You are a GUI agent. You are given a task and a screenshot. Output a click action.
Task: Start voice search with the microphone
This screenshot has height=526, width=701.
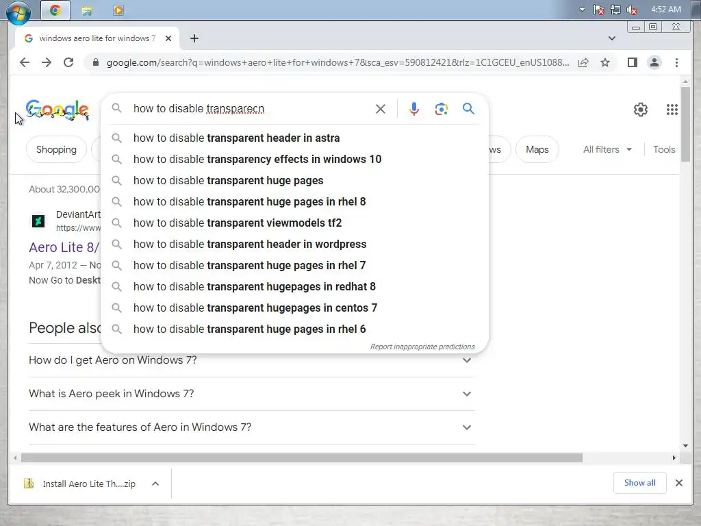click(x=414, y=109)
